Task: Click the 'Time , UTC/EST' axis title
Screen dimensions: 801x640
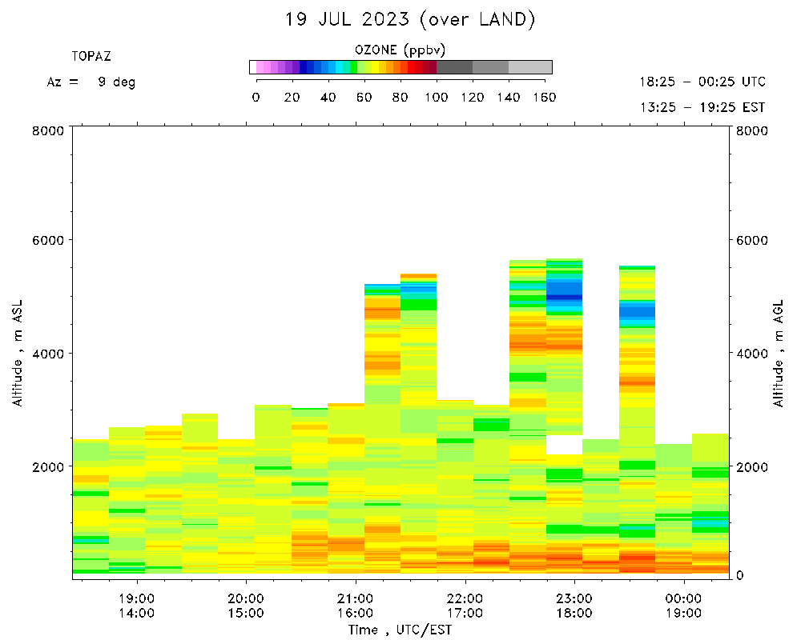Action: coord(400,630)
